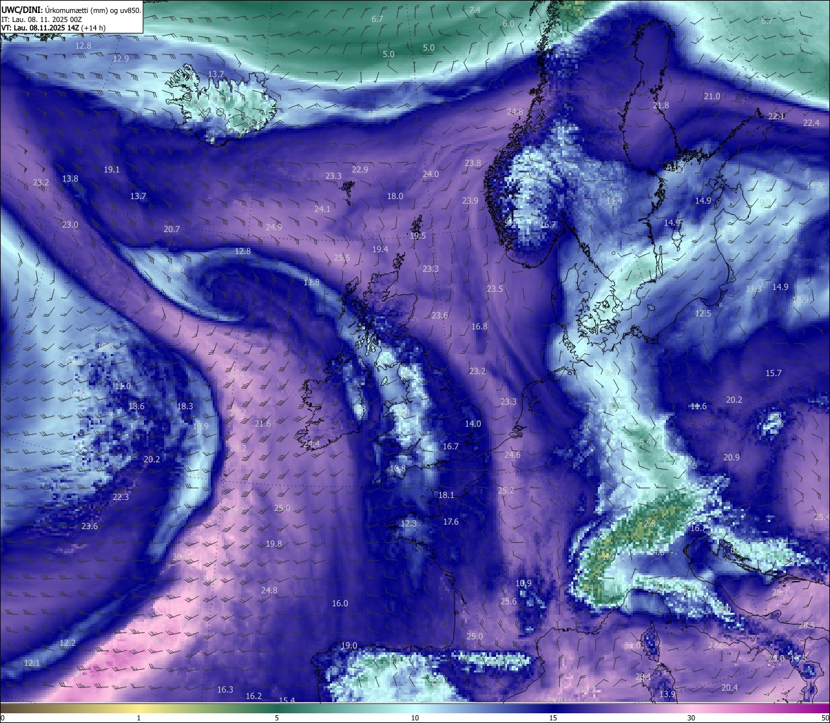
Task: Click the colorbar tick label 10
Action: click(x=415, y=718)
